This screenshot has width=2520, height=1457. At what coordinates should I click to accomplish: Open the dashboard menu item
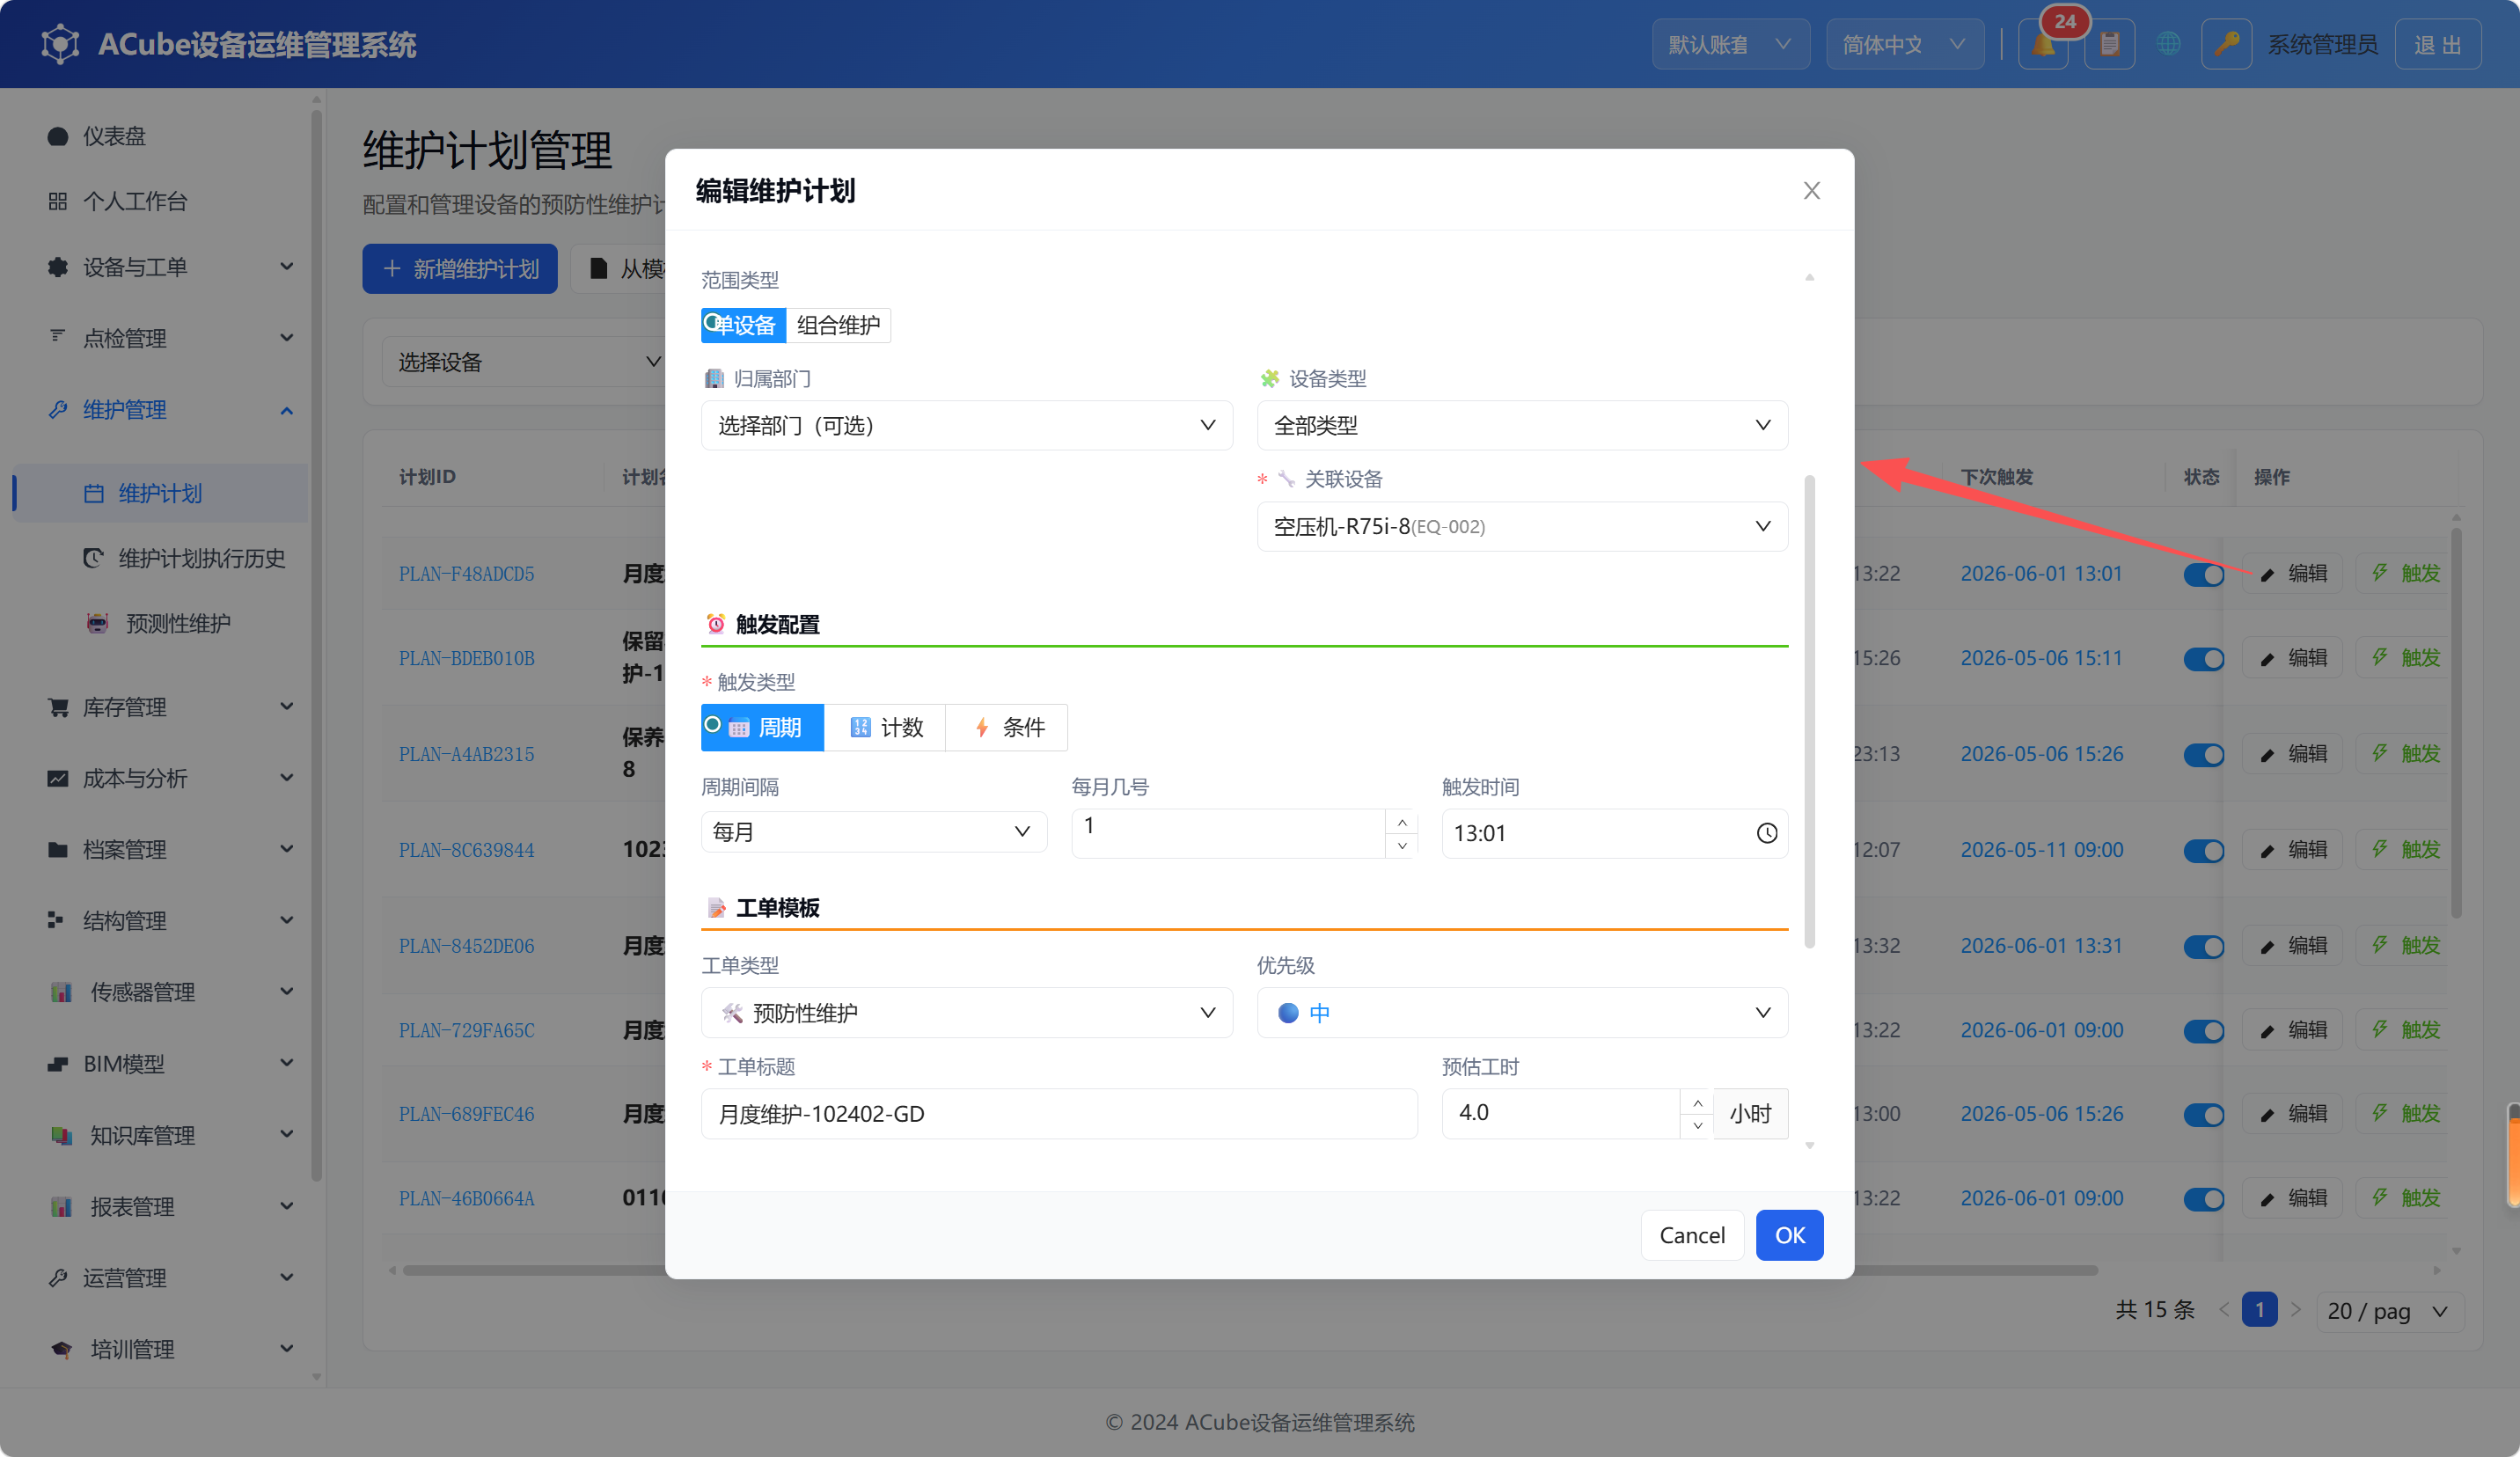pos(160,136)
